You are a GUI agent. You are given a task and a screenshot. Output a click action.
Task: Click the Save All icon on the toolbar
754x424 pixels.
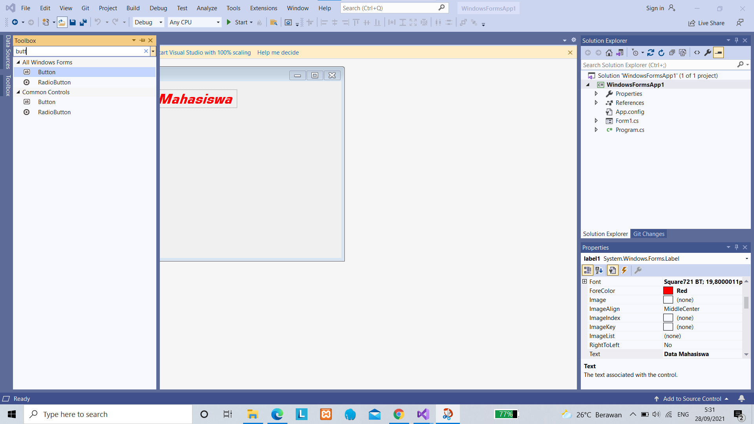pos(83,22)
